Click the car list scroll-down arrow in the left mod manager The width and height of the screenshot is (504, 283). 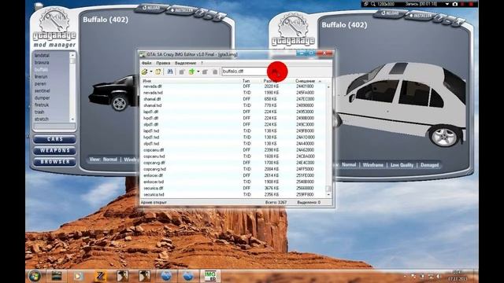72,119
